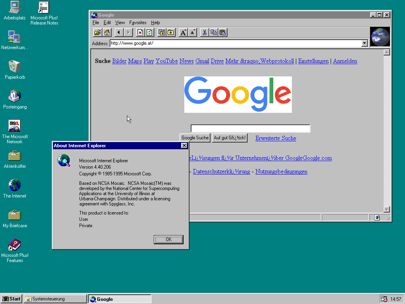
Task: Open the Arbeitsplatz desktop icon
Action: pos(15,11)
